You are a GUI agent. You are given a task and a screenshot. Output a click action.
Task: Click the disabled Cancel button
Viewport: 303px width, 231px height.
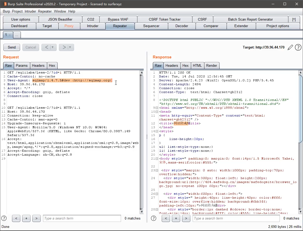pyautogui.click(x=31, y=47)
